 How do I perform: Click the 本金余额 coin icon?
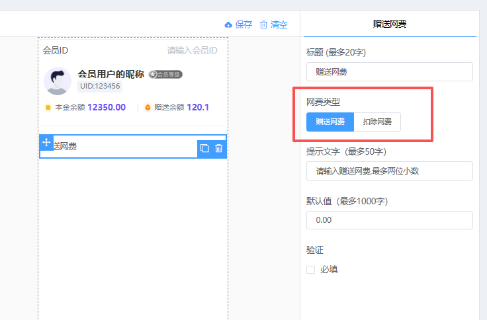tap(48, 107)
